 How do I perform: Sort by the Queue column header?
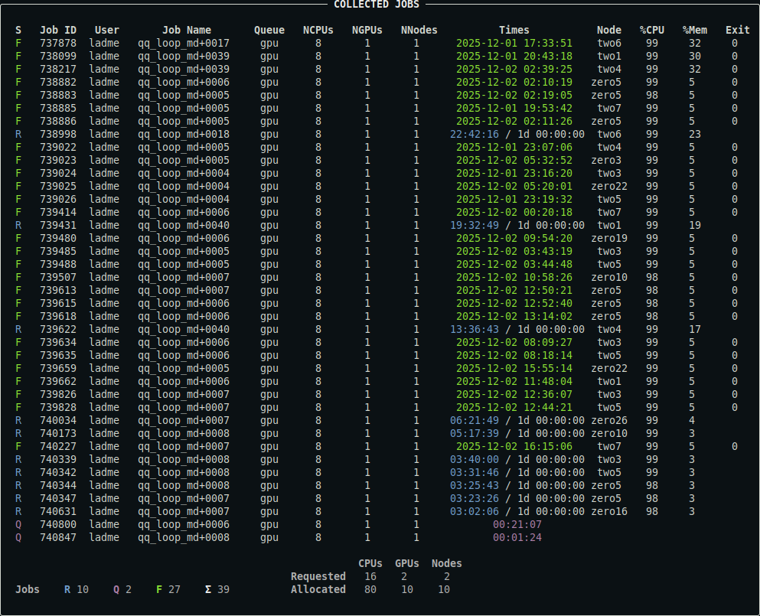click(x=269, y=30)
